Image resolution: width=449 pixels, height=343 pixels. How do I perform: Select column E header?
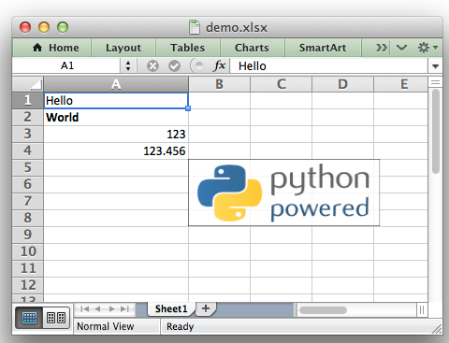(x=401, y=84)
